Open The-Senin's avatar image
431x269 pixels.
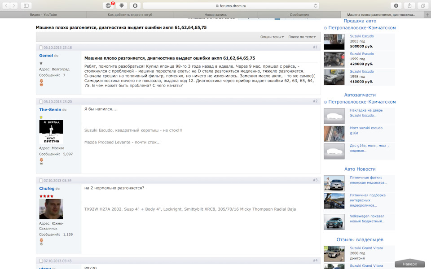[51, 132]
